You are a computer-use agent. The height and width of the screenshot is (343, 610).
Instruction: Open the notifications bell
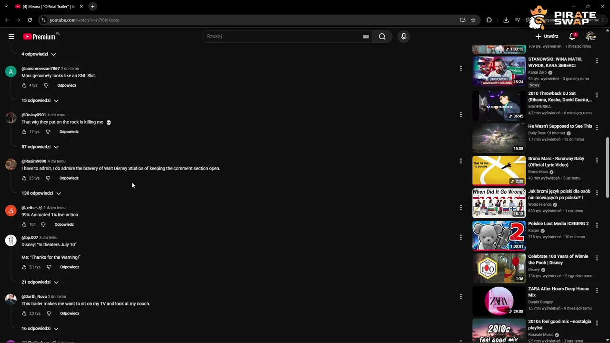[573, 36]
